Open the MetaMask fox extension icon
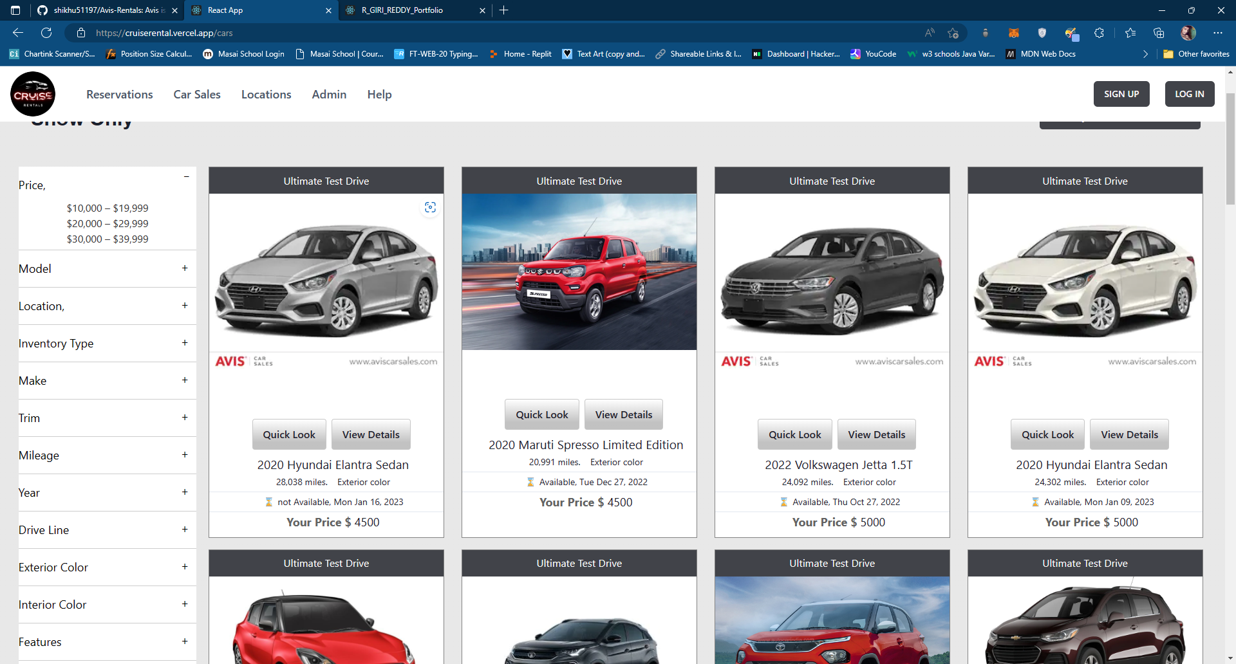Screen dimensions: 1236x664 pyautogui.click(x=1014, y=32)
